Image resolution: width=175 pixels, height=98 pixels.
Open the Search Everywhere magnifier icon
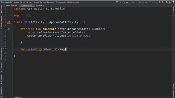point(167,2)
